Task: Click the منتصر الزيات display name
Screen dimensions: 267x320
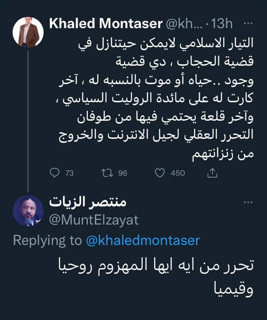Action: pos(88,203)
